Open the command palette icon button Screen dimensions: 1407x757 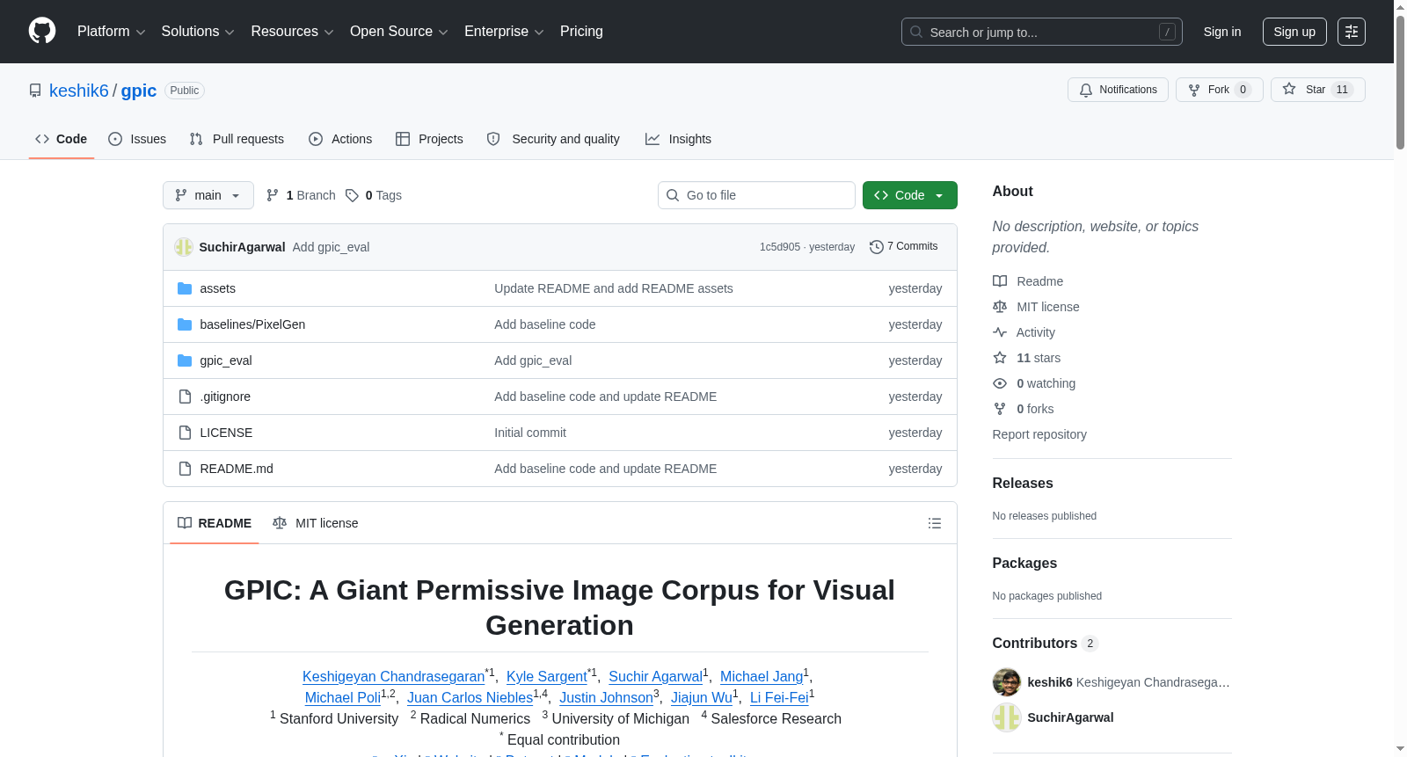1352,32
